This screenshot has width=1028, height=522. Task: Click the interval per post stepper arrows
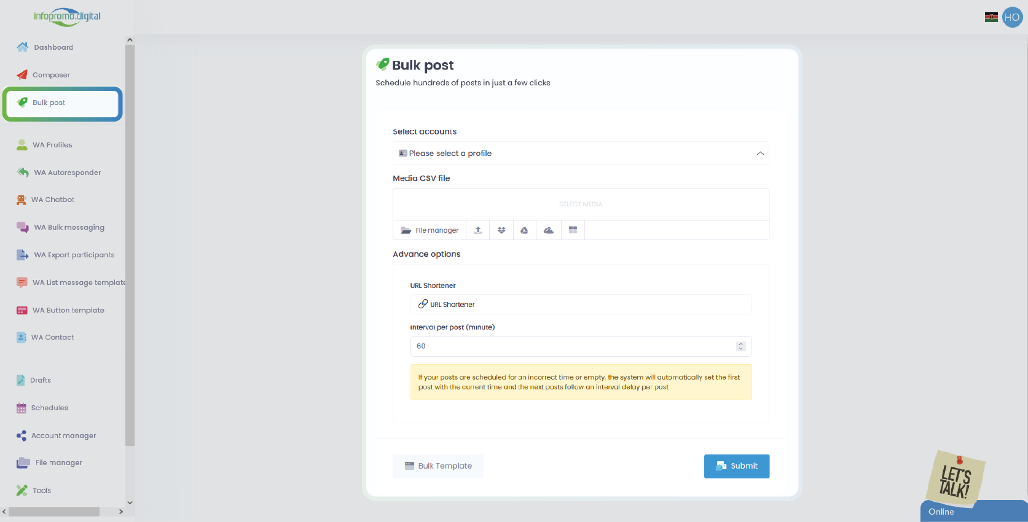click(740, 346)
